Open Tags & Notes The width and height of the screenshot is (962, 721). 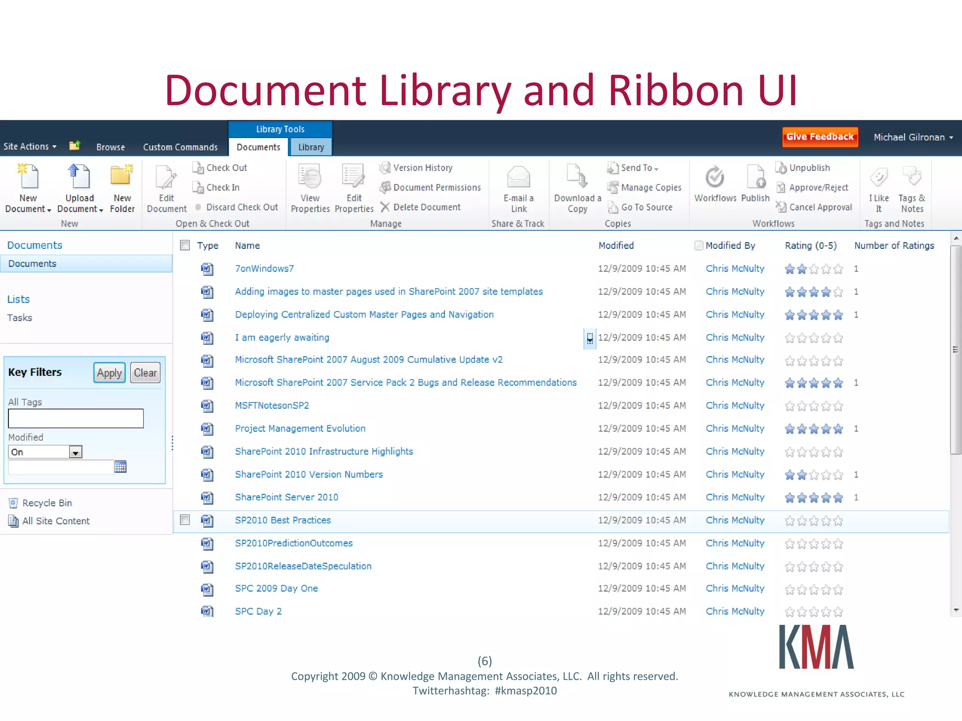(912, 189)
